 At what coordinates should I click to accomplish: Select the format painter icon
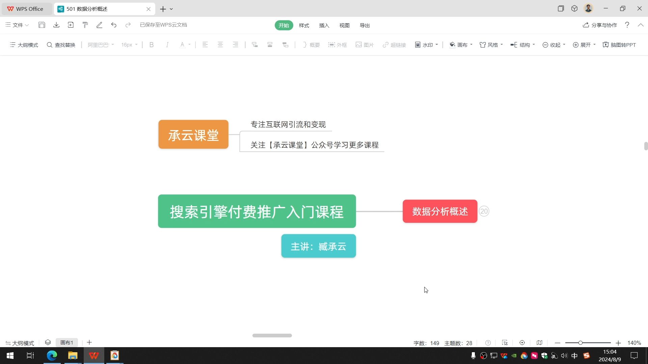tap(85, 25)
